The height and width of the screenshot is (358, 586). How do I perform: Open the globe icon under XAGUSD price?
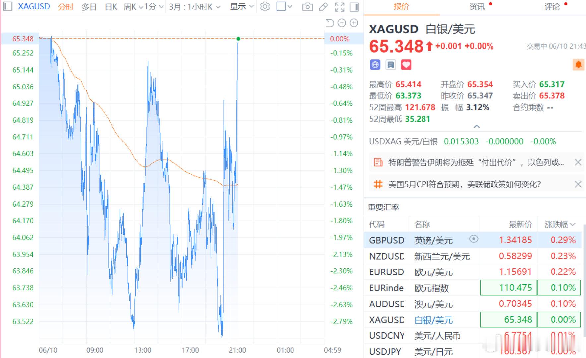[375, 65]
